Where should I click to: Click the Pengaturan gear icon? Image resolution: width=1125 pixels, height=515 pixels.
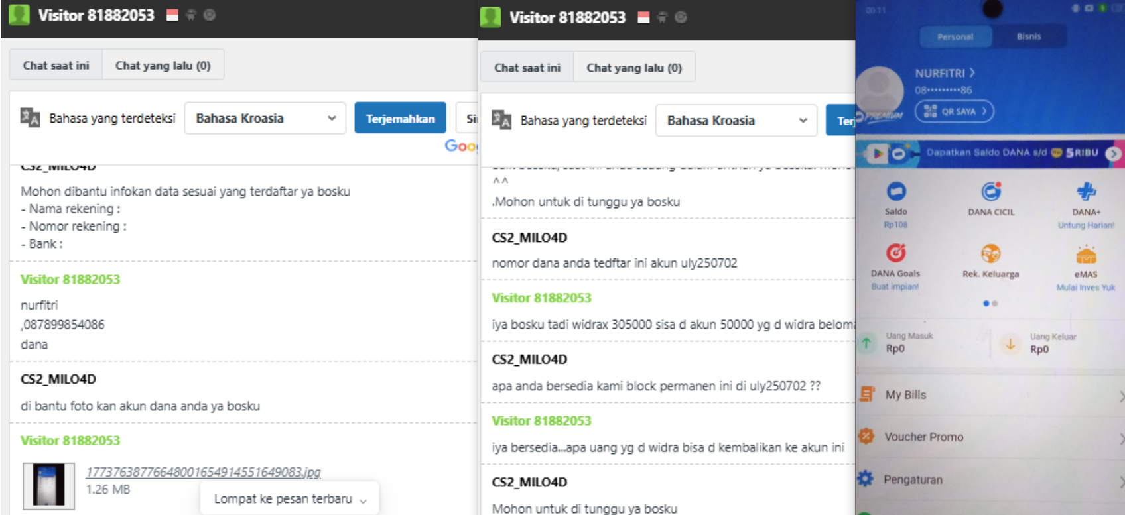coord(866,479)
